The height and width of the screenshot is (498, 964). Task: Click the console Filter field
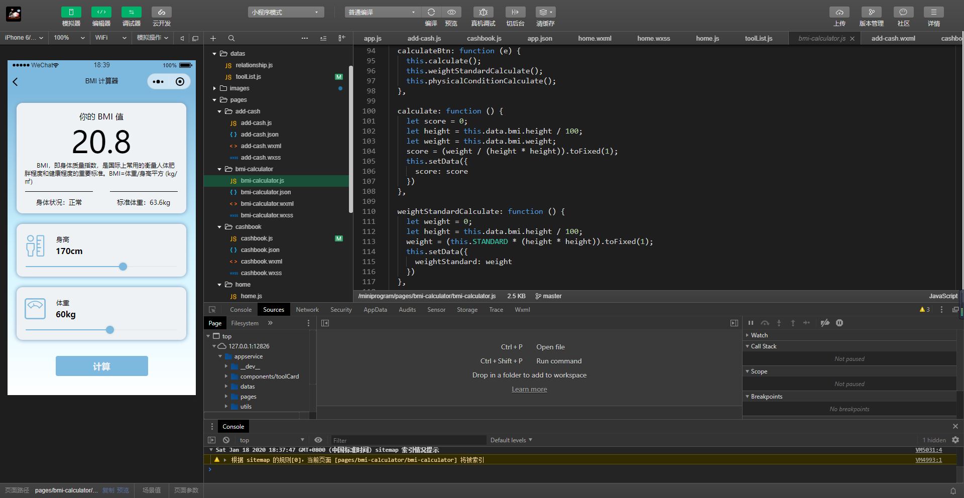point(408,440)
